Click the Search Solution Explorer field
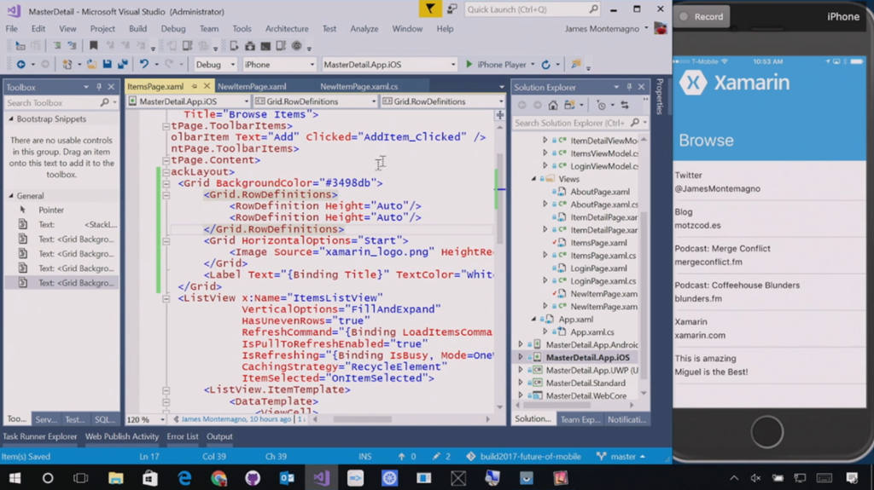 pos(580,123)
